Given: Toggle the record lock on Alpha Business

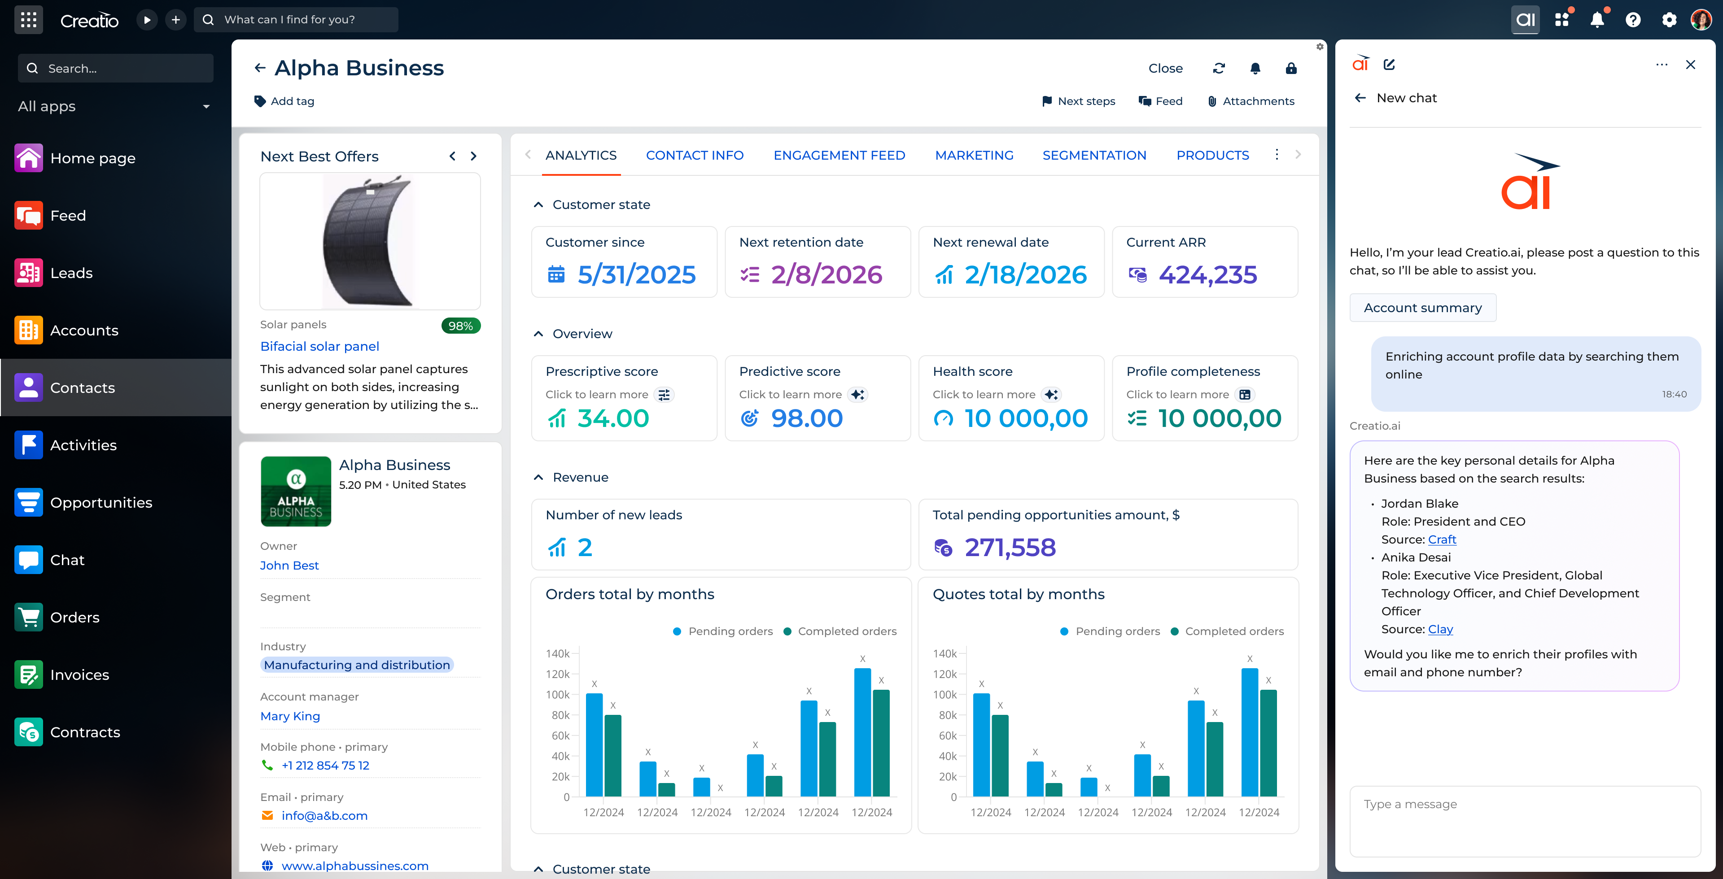Looking at the screenshot, I should (1291, 68).
